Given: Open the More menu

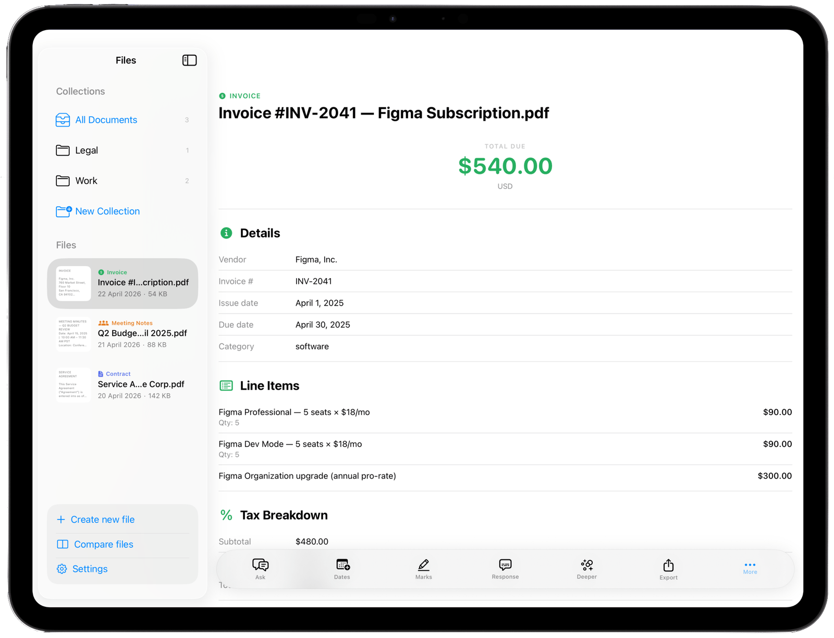Looking at the screenshot, I should pos(750,568).
